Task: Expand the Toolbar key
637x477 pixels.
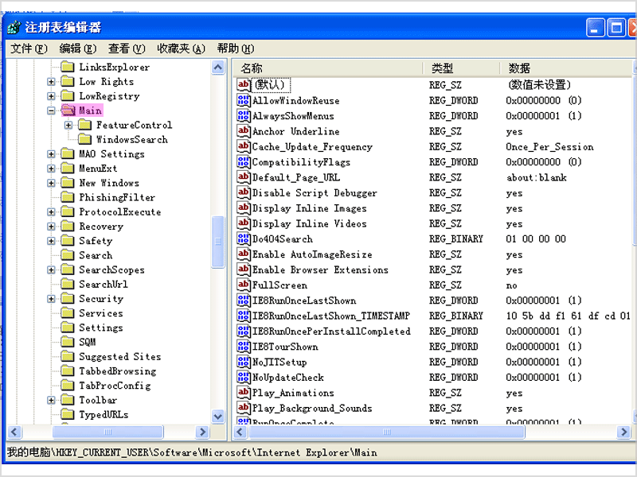Action: click(51, 401)
